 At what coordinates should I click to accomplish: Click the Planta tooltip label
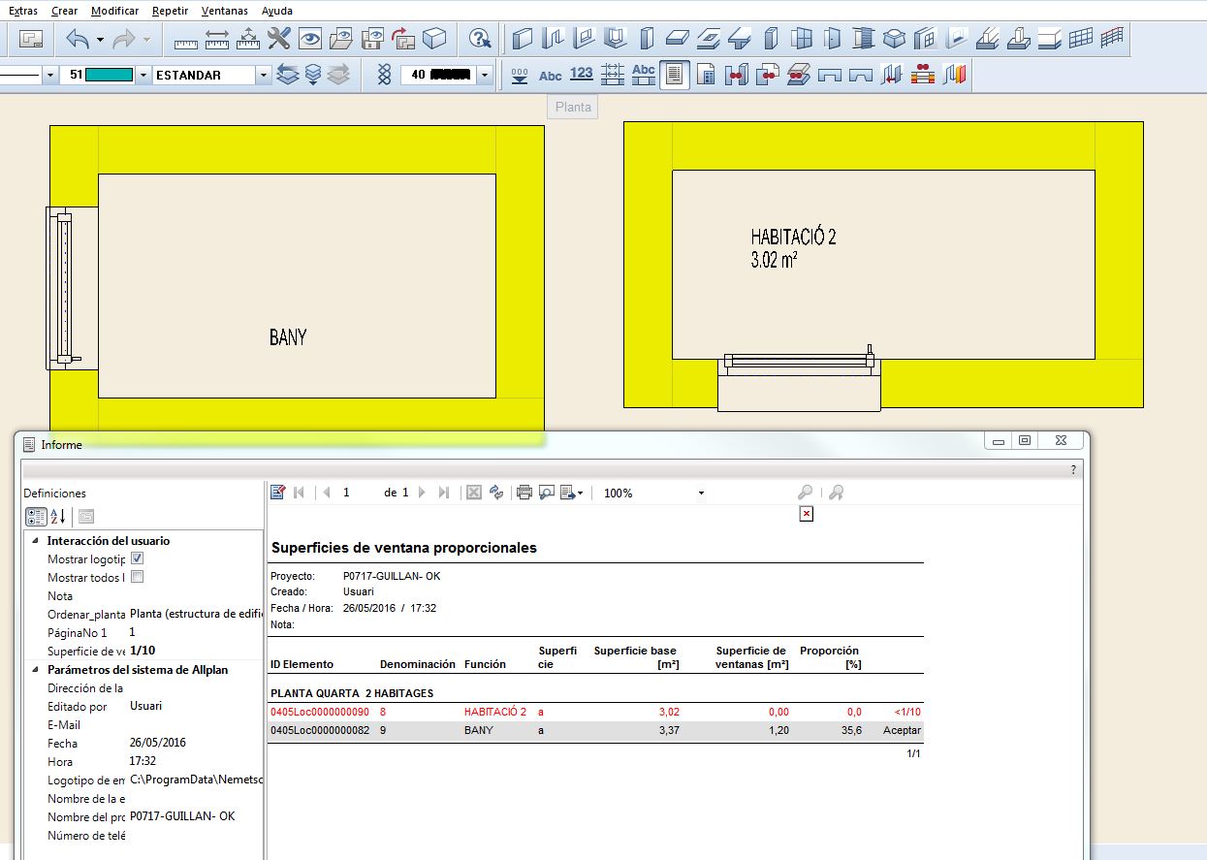tap(573, 107)
